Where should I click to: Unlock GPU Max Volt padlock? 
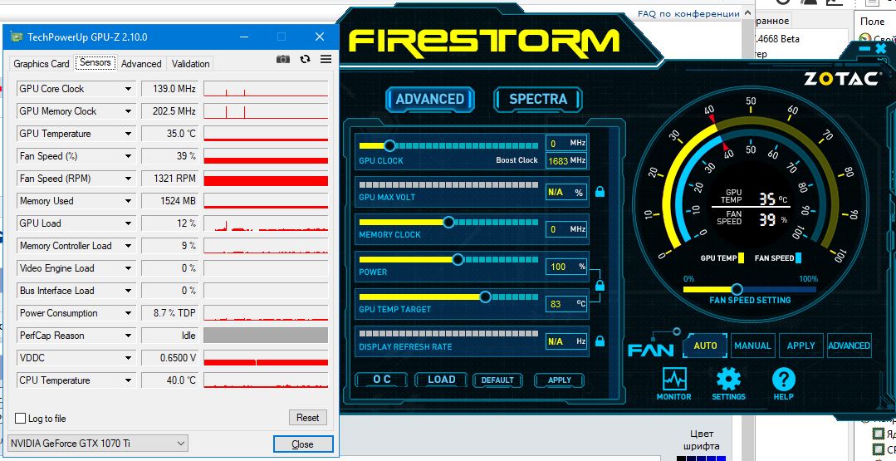pos(600,191)
